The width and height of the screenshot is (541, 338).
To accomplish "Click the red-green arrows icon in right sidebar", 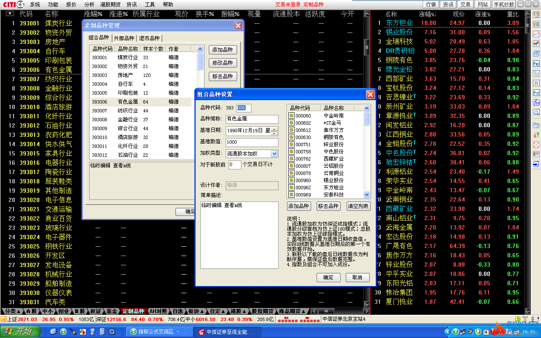I will 536,135.
